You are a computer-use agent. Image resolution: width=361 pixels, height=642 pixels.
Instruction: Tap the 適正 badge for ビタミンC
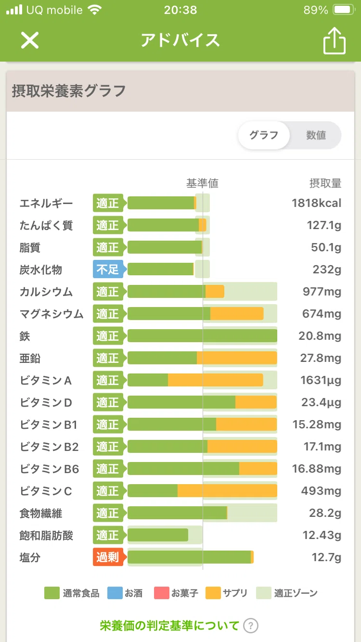[x=109, y=491]
